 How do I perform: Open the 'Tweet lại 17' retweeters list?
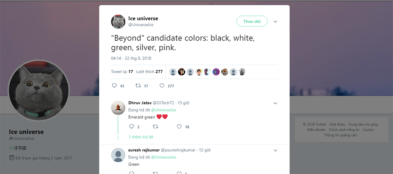[122, 72]
